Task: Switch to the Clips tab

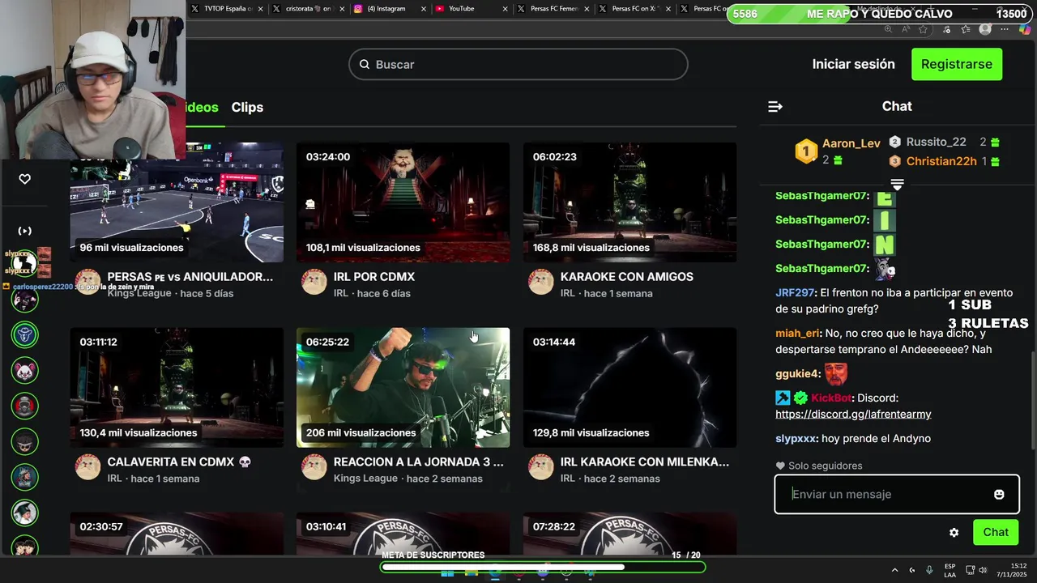Action: click(x=247, y=107)
